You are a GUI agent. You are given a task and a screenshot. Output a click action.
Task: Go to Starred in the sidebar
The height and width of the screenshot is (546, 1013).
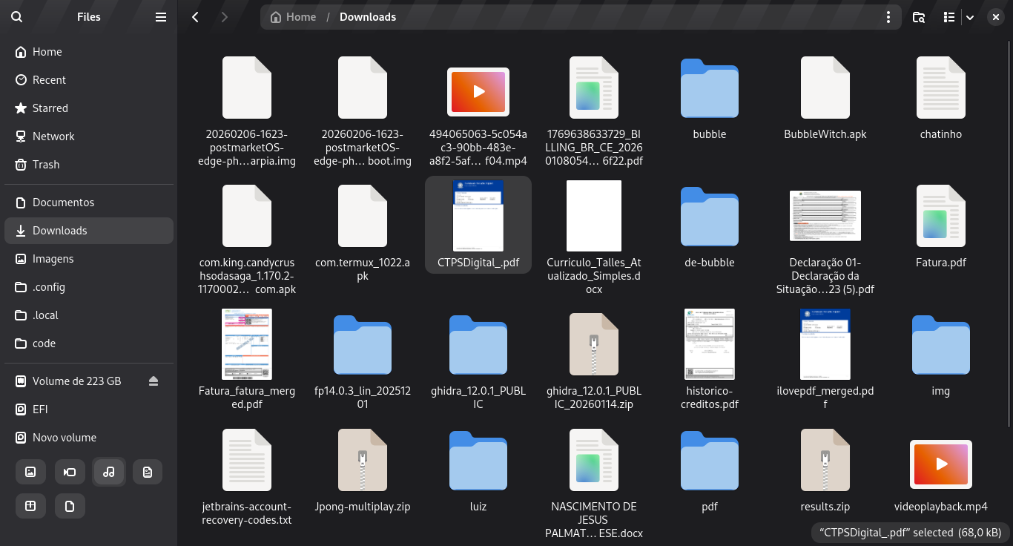(50, 108)
